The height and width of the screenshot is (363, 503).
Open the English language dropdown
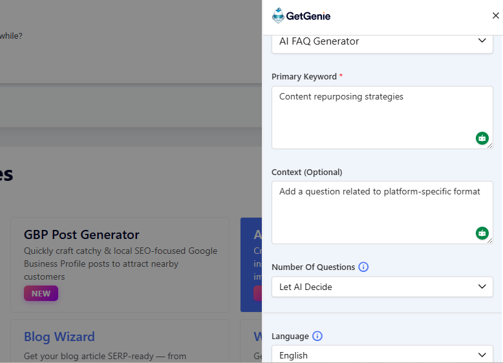pos(382,355)
